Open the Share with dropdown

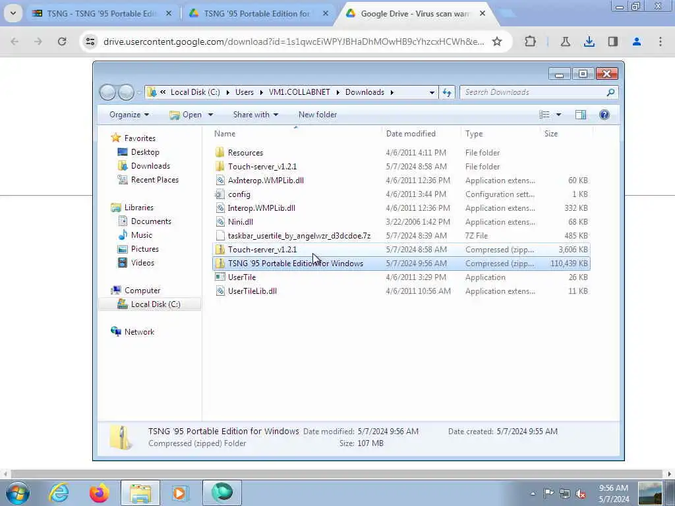(256, 115)
